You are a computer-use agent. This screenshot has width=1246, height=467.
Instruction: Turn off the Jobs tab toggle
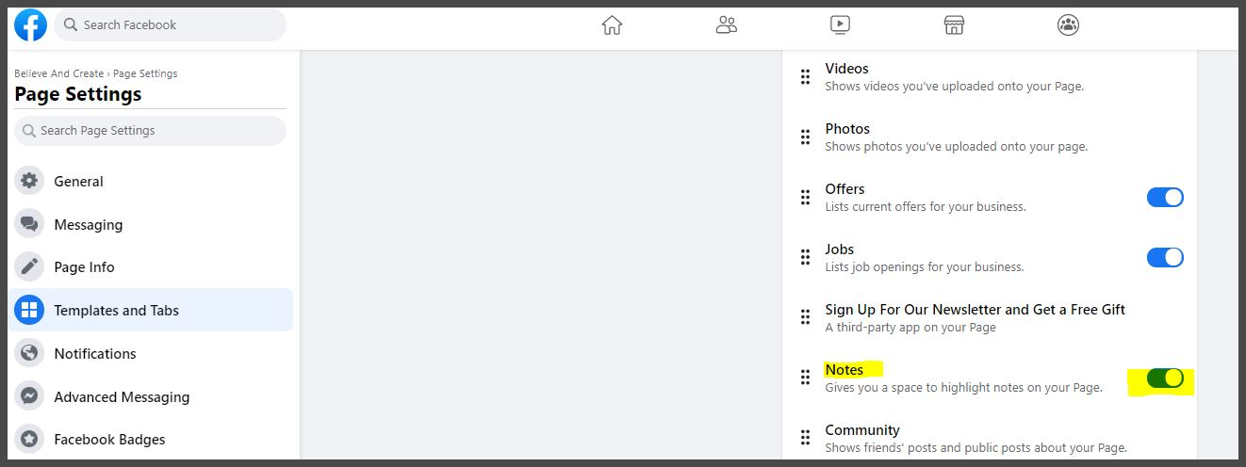coord(1165,257)
